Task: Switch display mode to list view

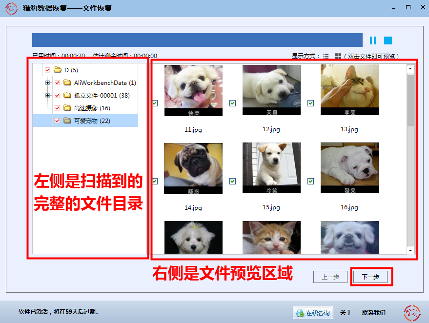Action: [x=326, y=56]
